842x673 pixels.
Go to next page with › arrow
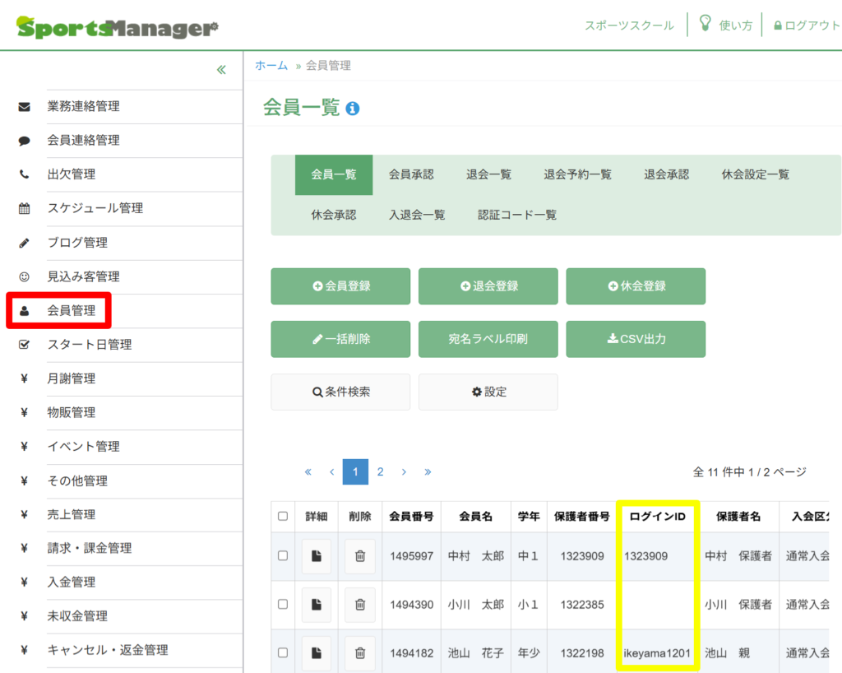[x=405, y=472]
